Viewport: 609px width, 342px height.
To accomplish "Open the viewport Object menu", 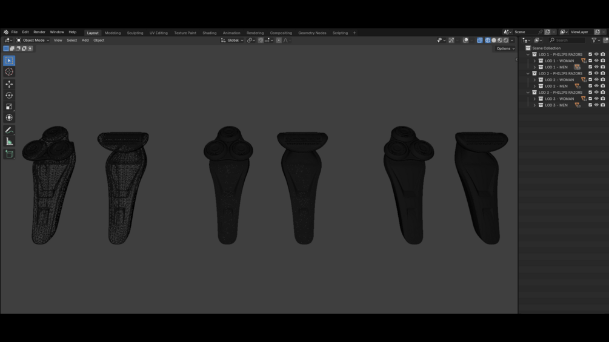I will tap(99, 41).
